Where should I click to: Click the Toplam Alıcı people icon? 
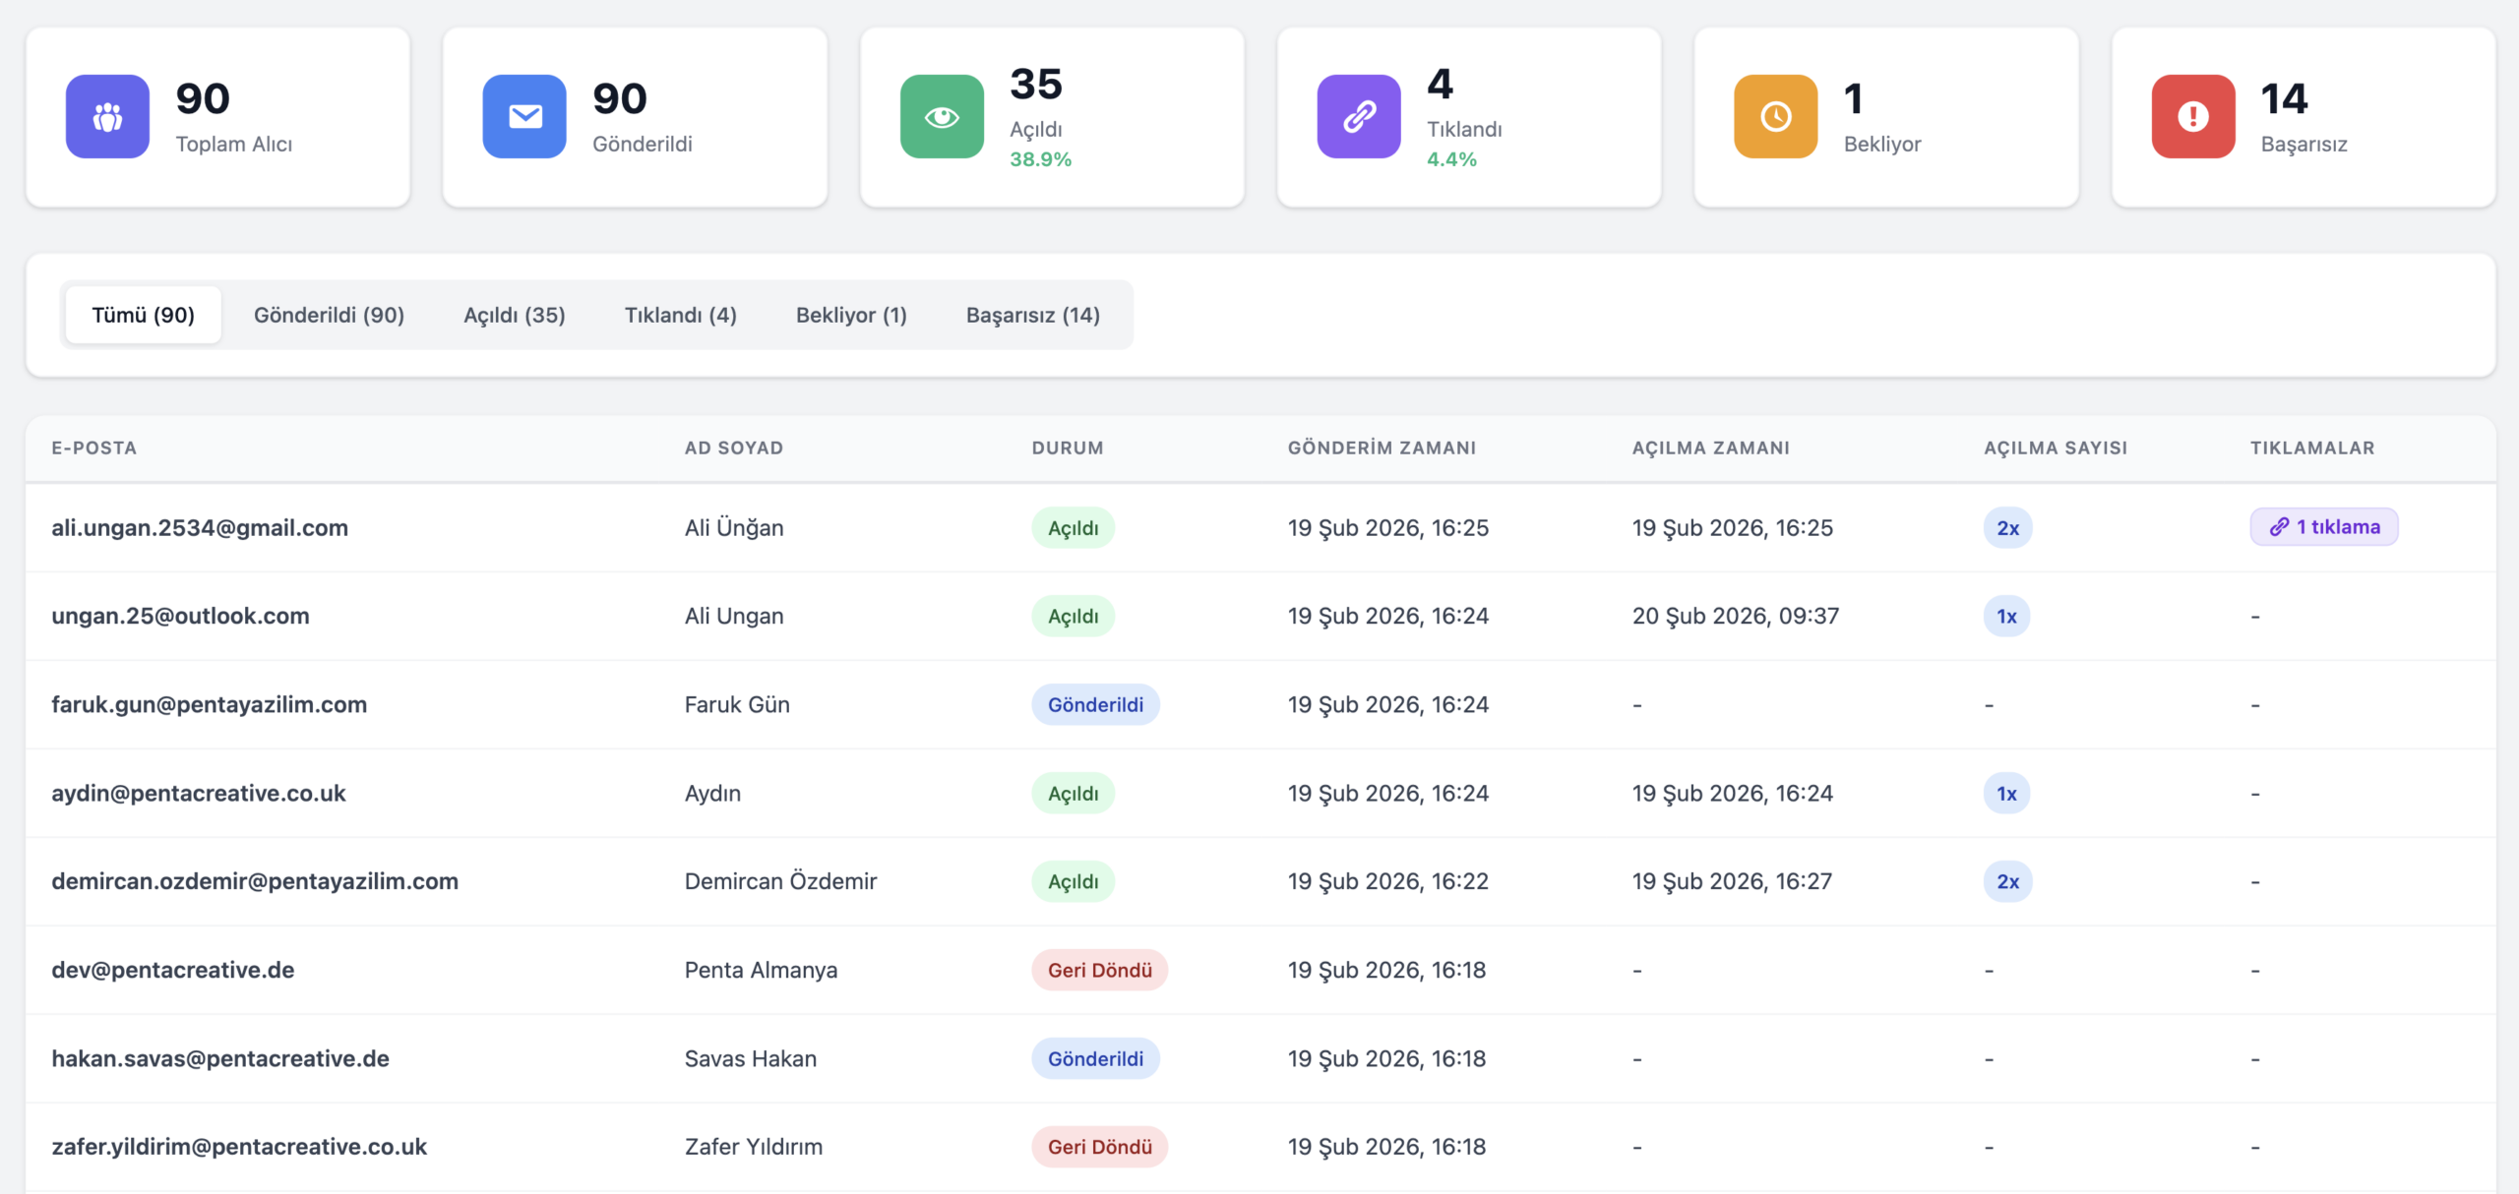click(x=107, y=116)
